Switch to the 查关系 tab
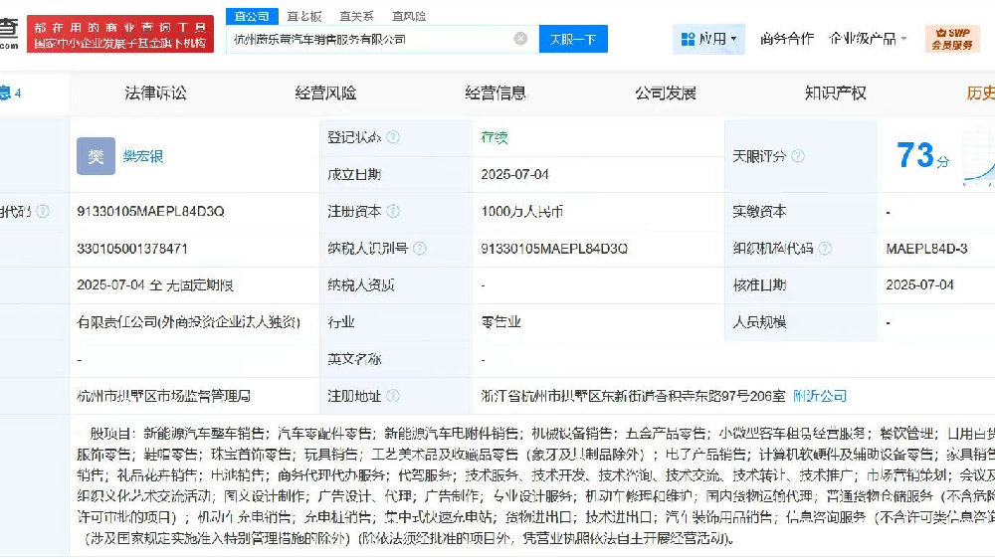 pyautogui.click(x=356, y=17)
